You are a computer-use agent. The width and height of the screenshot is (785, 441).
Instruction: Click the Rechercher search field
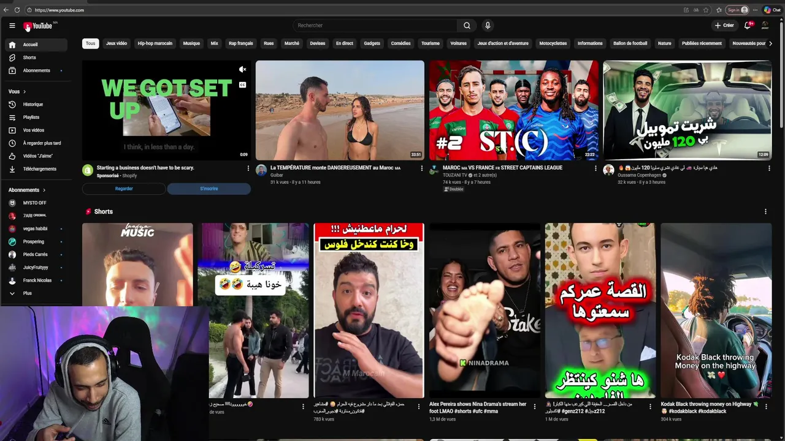click(x=375, y=26)
